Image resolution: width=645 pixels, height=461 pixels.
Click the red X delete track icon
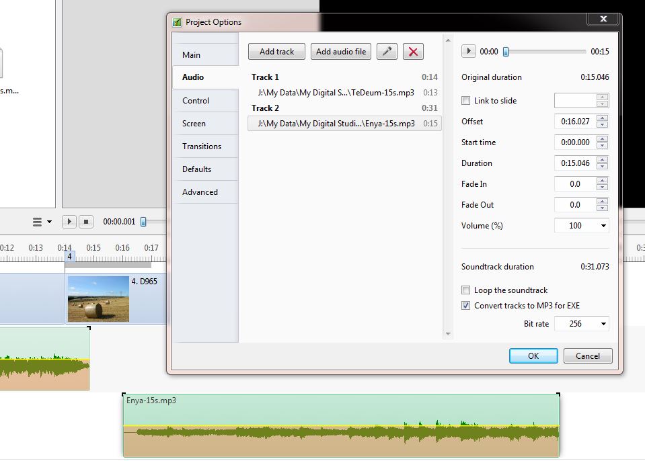pyautogui.click(x=413, y=52)
